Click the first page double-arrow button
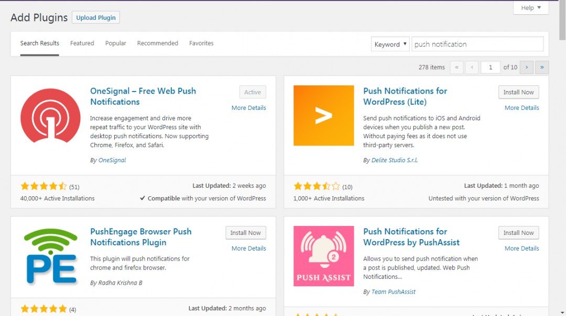 coord(456,67)
